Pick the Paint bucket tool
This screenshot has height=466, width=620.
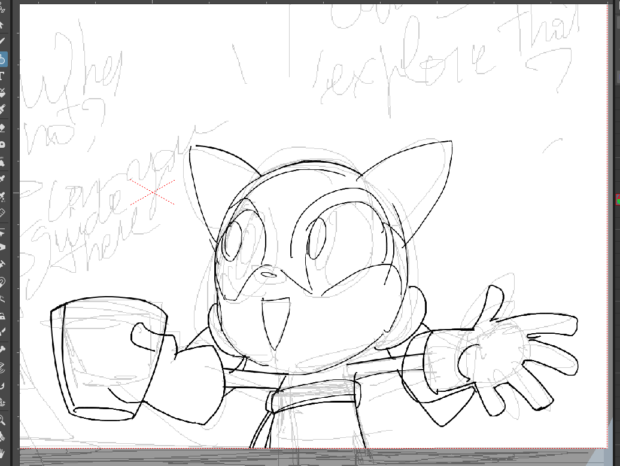click(2, 93)
